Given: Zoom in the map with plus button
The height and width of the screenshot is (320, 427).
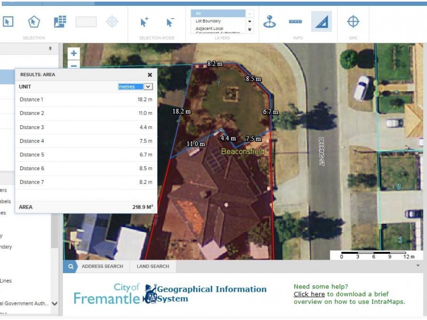Looking at the screenshot, I should click(x=74, y=53).
